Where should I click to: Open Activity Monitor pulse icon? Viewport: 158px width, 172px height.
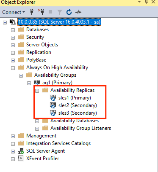coord(78,12)
